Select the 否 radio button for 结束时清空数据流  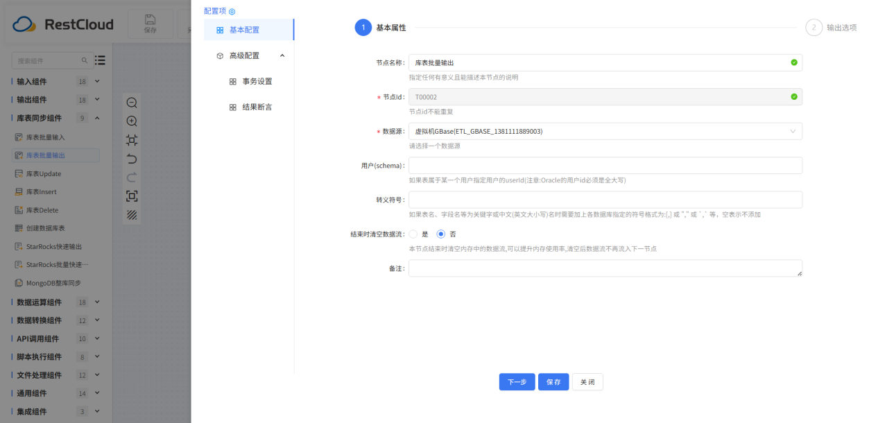pyautogui.click(x=440, y=234)
